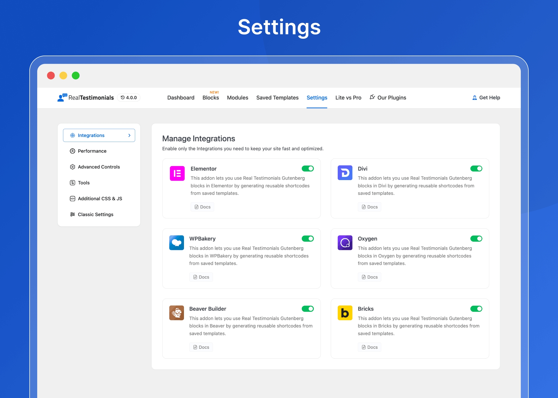Click the yellow minimize window button
This screenshot has width=558, height=398.
(x=63, y=76)
